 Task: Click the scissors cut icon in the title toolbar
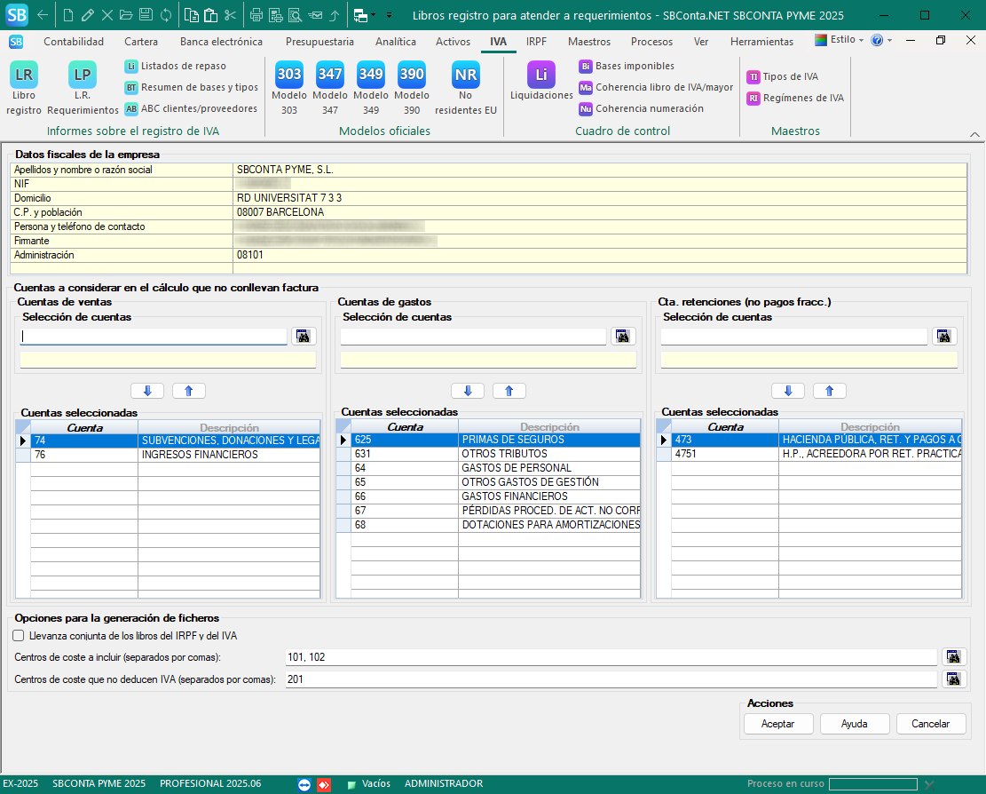(230, 15)
